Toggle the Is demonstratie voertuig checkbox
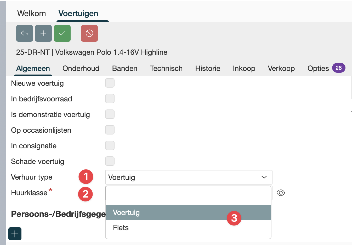 (x=110, y=114)
